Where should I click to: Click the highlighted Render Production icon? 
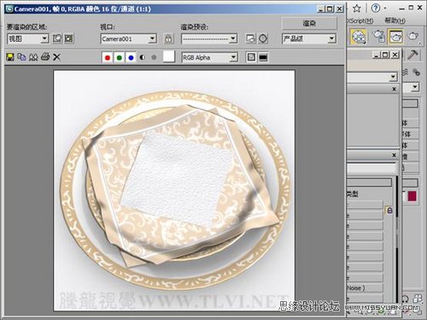tap(396, 37)
